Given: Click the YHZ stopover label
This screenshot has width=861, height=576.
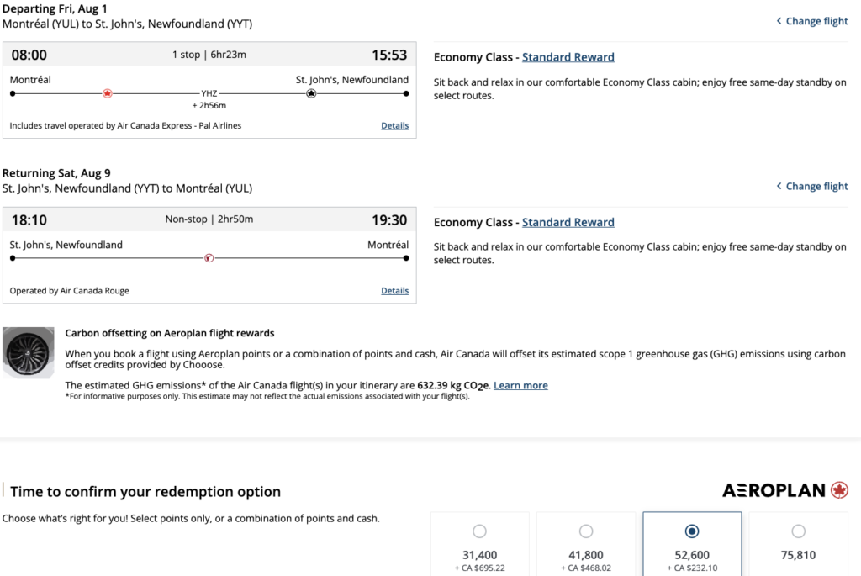Looking at the screenshot, I should 209,93.
